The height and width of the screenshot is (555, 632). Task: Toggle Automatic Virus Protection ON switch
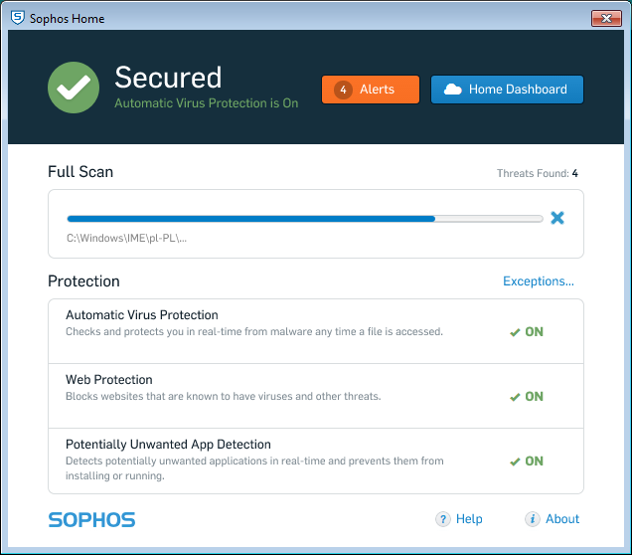pos(527,332)
